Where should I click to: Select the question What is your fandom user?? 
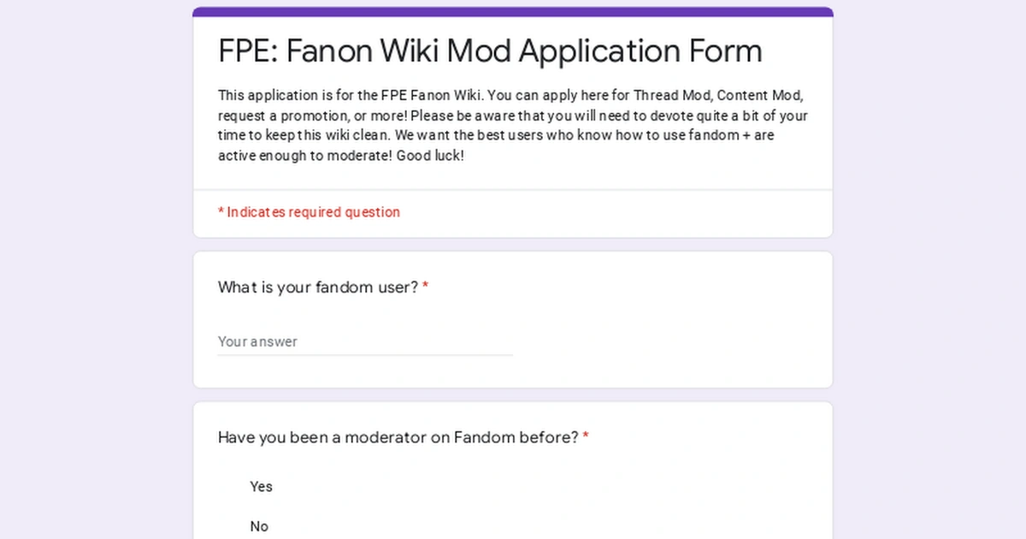click(x=315, y=287)
